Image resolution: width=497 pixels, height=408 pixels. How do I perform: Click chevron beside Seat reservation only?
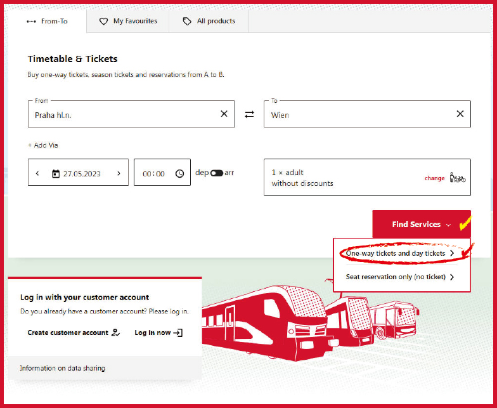tap(452, 277)
